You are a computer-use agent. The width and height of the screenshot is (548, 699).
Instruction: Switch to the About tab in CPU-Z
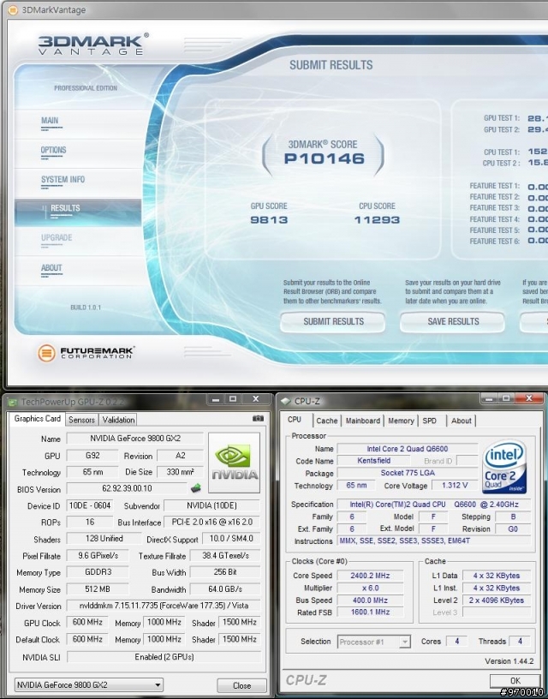pyautogui.click(x=462, y=421)
